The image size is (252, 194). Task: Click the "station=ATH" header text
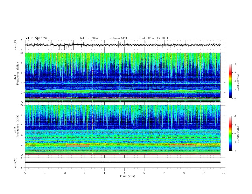click(118, 38)
